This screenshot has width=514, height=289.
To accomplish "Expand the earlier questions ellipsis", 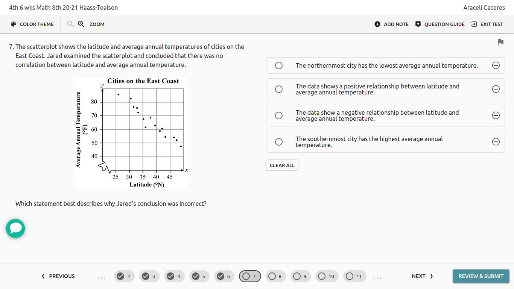I will click(101, 277).
